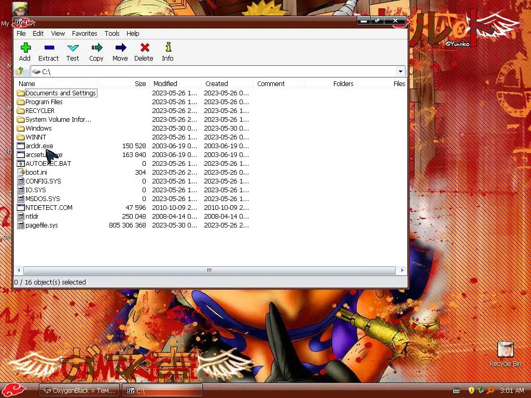Open the Edit menu

click(38, 34)
